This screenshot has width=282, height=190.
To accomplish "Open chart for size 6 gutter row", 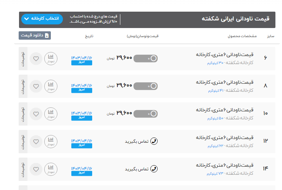I will pyautogui.click(x=51, y=58).
